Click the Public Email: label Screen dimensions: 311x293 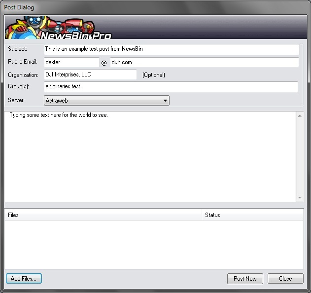pyautogui.click(x=23, y=62)
